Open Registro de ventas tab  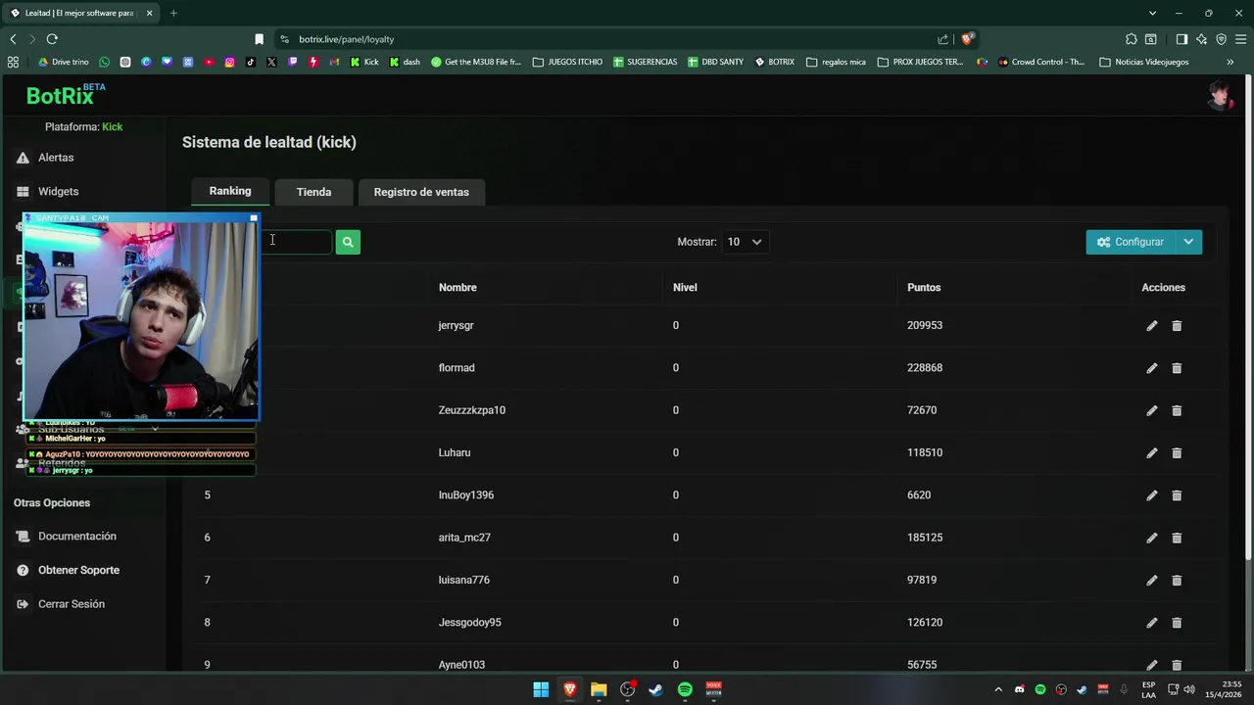(x=421, y=192)
